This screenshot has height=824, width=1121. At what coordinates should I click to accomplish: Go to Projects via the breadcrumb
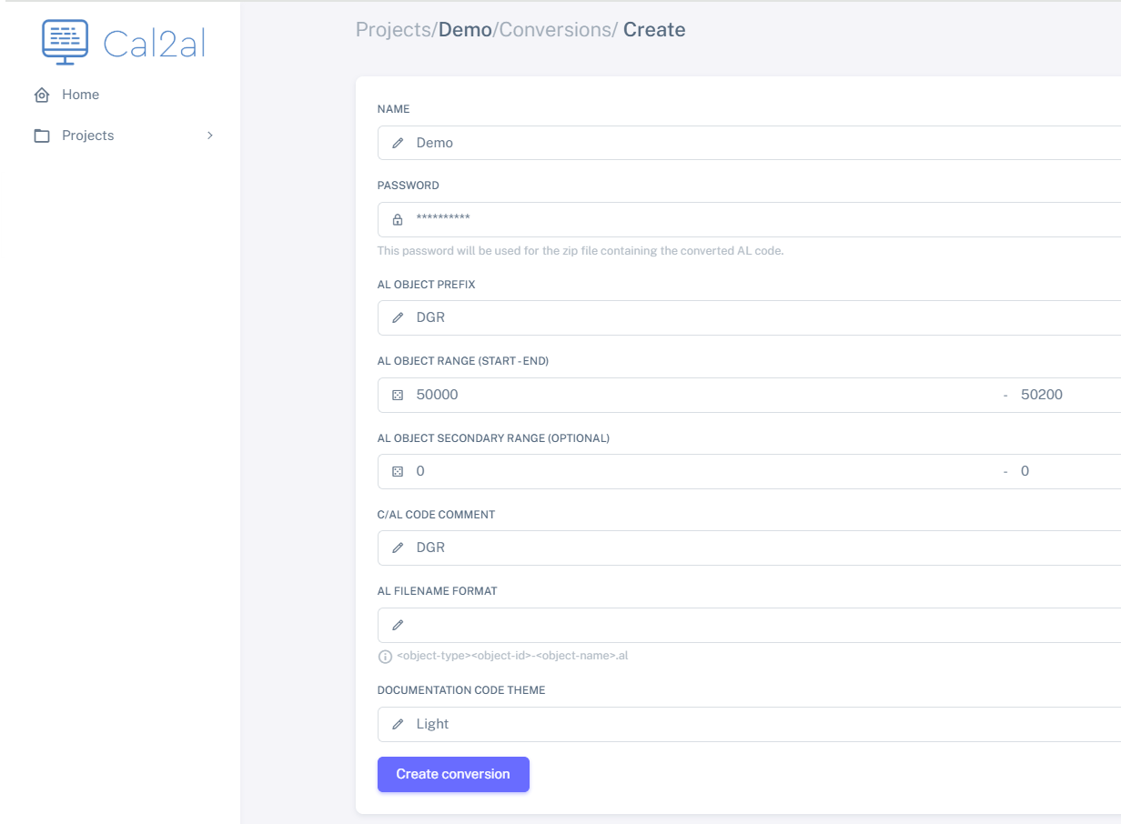pyautogui.click(x=393, y=30)
